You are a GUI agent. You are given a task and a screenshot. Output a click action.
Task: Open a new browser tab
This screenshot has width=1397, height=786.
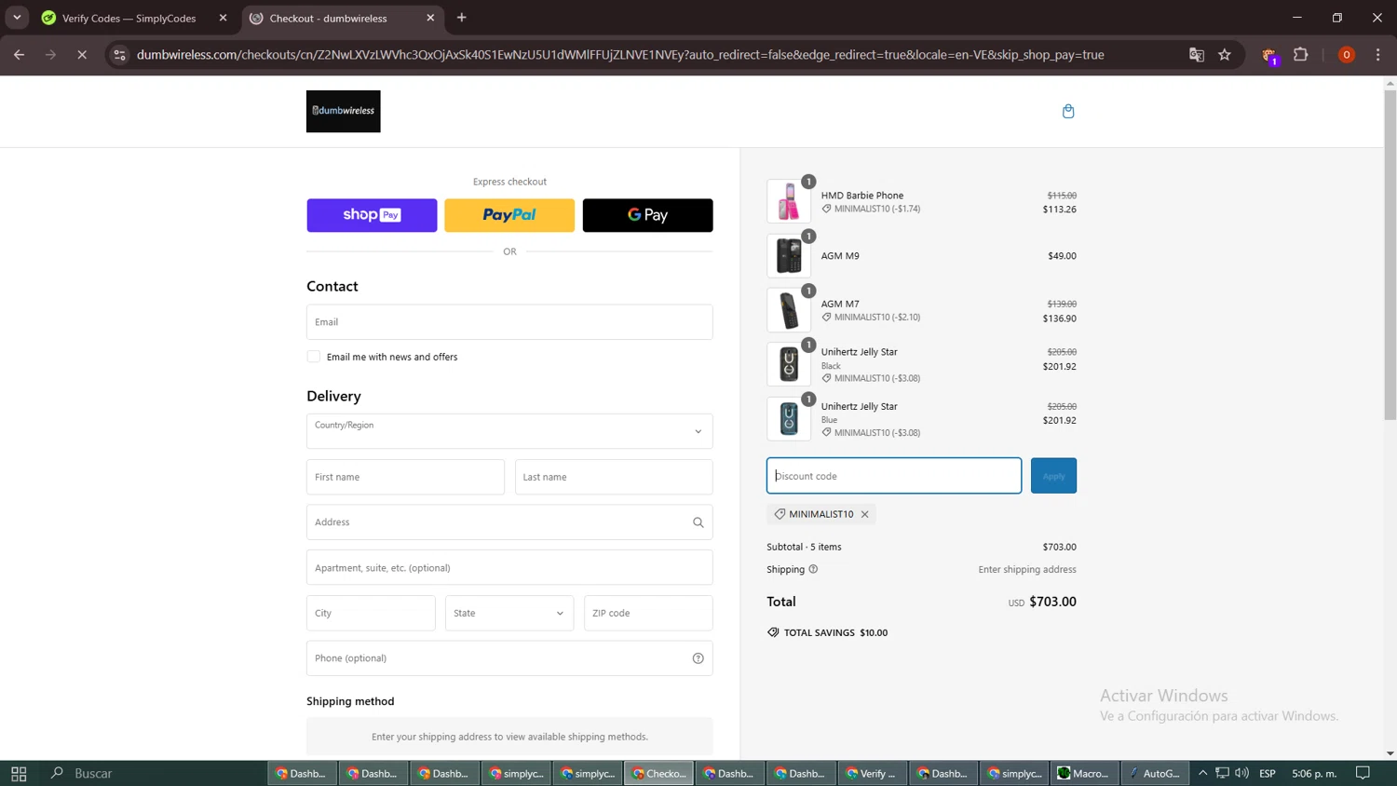click(x=461, y=18)
